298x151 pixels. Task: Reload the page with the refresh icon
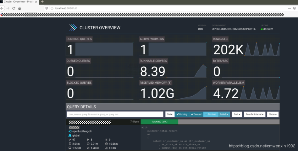click(x=14, y=8)
